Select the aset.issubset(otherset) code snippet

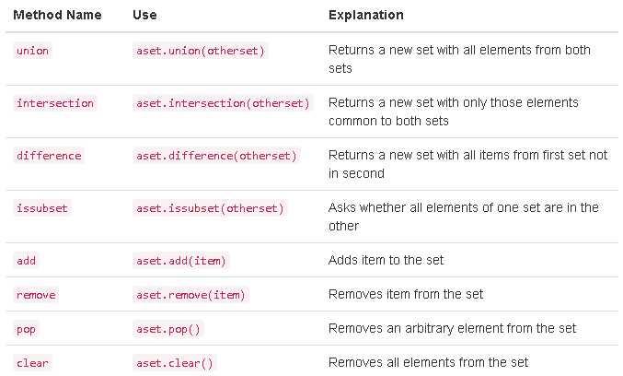tap(210, 208)
